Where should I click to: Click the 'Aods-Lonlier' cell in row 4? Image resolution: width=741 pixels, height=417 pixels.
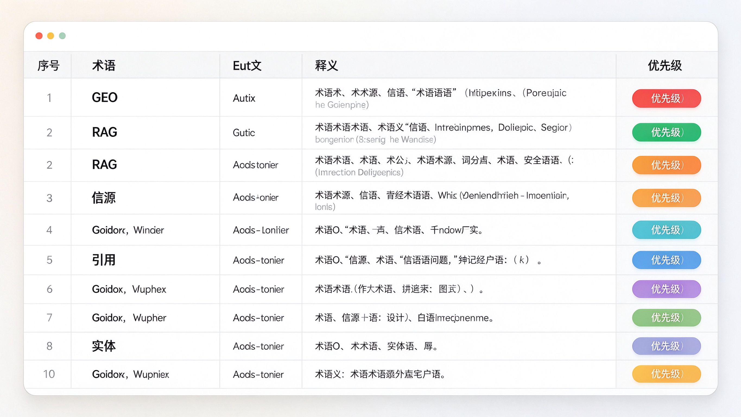point(261,230)
